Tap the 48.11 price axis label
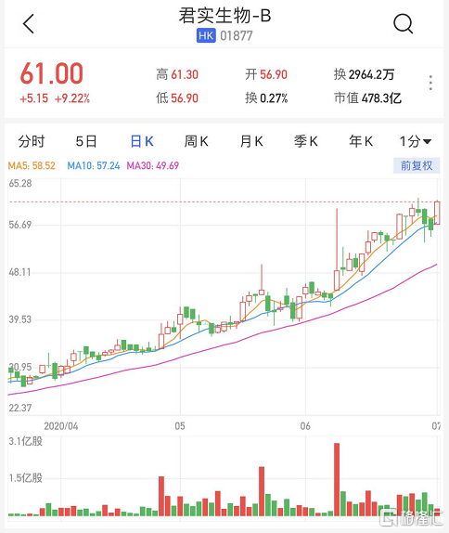This screenshot has height=533, width=449. click(19, 272)
